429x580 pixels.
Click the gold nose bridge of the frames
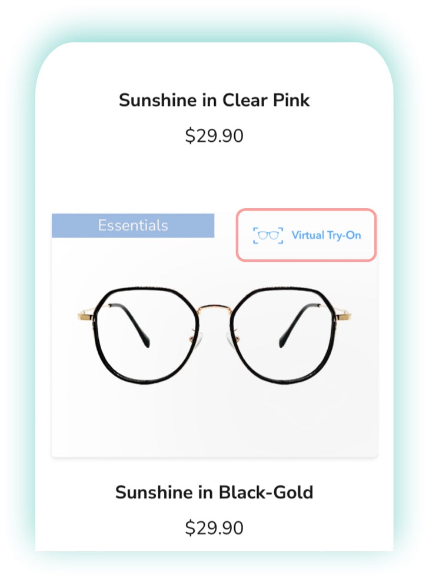tap(214, 308)
